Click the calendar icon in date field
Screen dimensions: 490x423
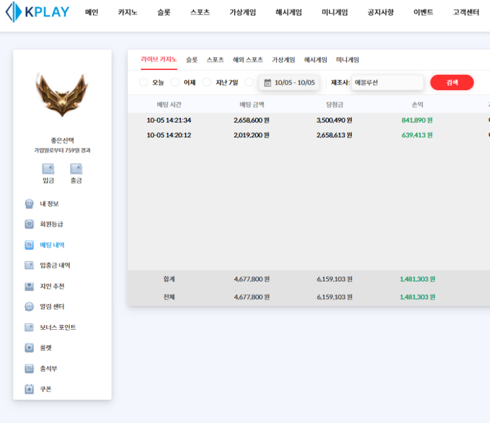268,83
